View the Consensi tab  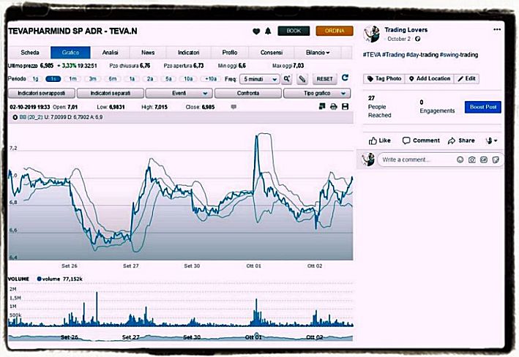click(x=272, y=53)
